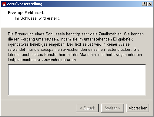Click the word "Zufallszahlen" in the description
This screenshot has width=154, height=117.
[111, 34]
